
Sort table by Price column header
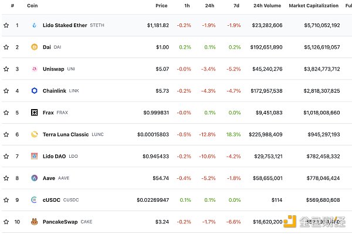click(161, 6)
